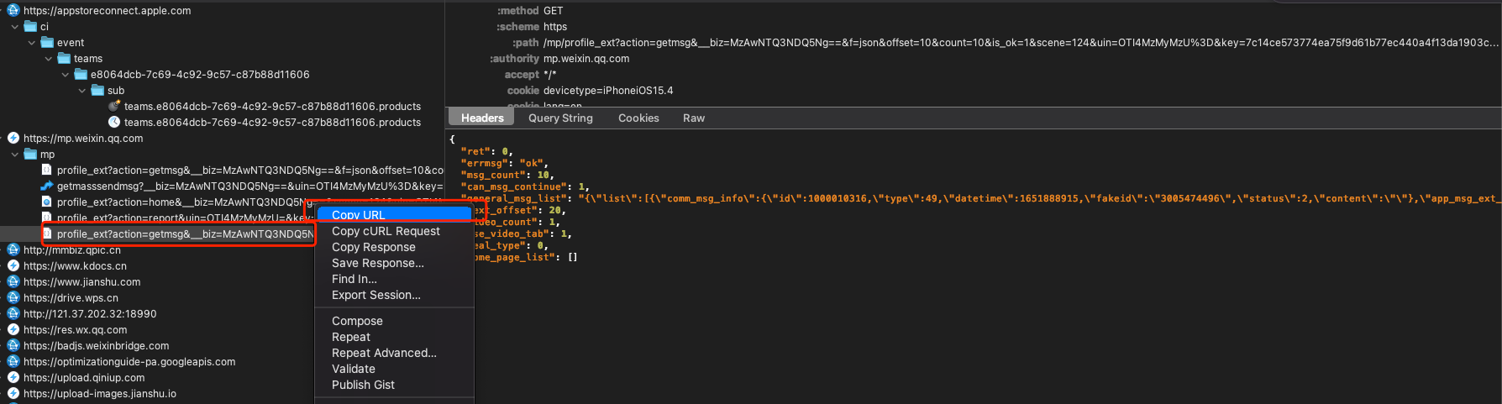
Task: Click the clock icon on the products request
Action: click(114, 122)
